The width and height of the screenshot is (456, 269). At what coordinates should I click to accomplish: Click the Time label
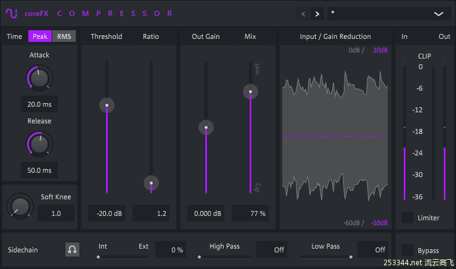pos(14,36)
